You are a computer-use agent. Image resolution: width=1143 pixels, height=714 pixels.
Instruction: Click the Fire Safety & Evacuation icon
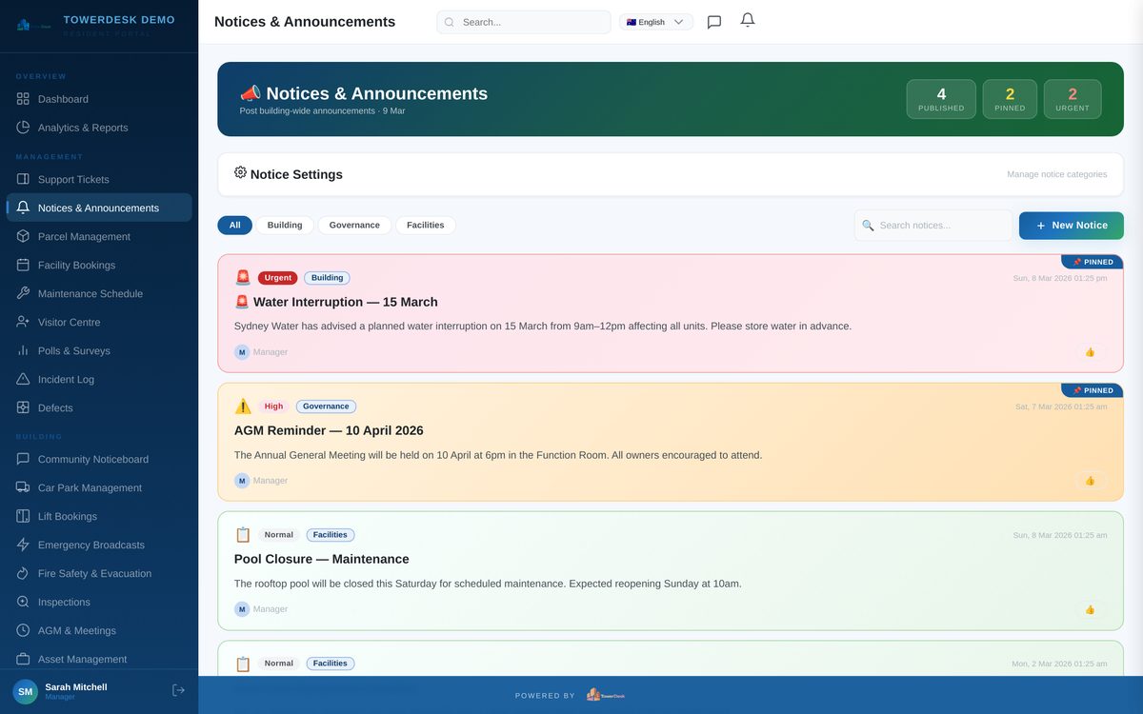[21, 572]
